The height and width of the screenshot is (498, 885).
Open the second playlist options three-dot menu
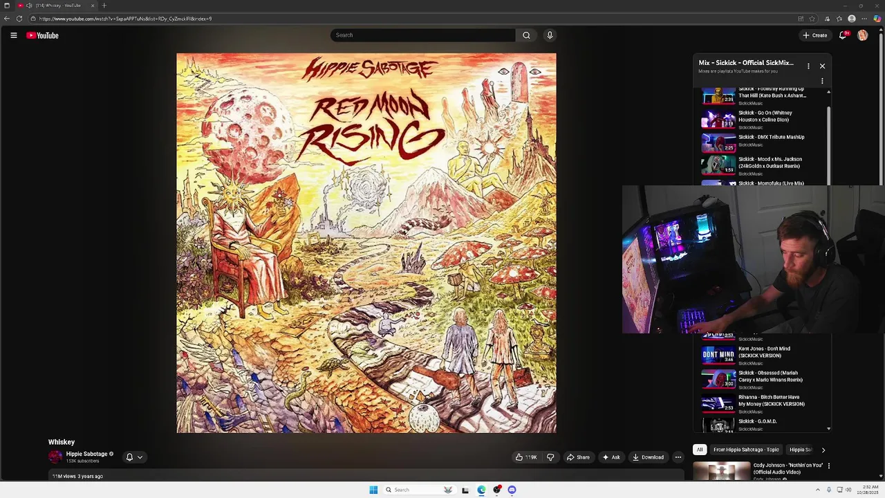pyautogui.click(x=822, y=81)
